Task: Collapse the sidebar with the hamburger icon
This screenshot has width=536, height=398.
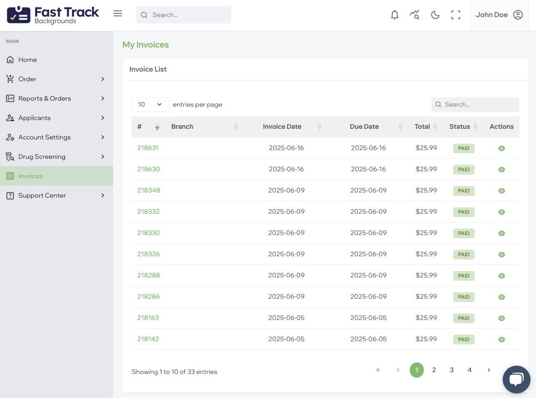Action: coord(118,14)
